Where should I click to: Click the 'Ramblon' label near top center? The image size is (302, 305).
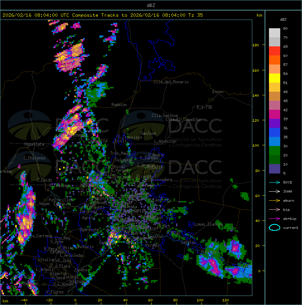(119, 105)
